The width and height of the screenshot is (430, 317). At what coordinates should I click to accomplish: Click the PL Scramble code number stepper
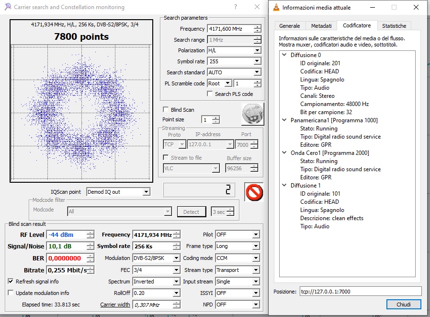click(257, 83)
